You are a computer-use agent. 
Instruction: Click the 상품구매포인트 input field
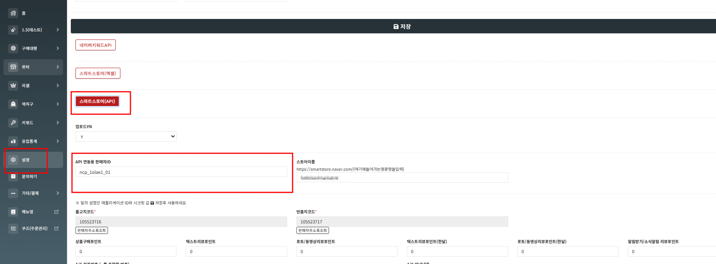tap(126, 251)
